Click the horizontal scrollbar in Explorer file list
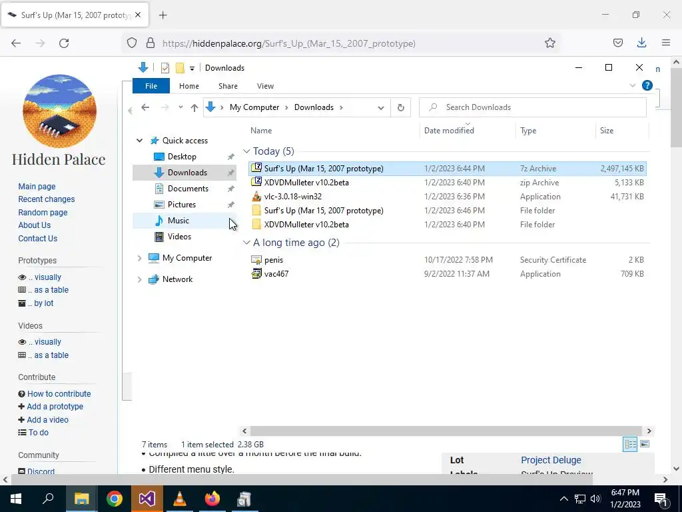682x512 pixels. (446, 431)
